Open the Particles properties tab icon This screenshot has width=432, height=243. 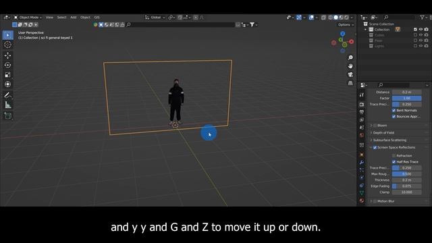coord(362,170)
